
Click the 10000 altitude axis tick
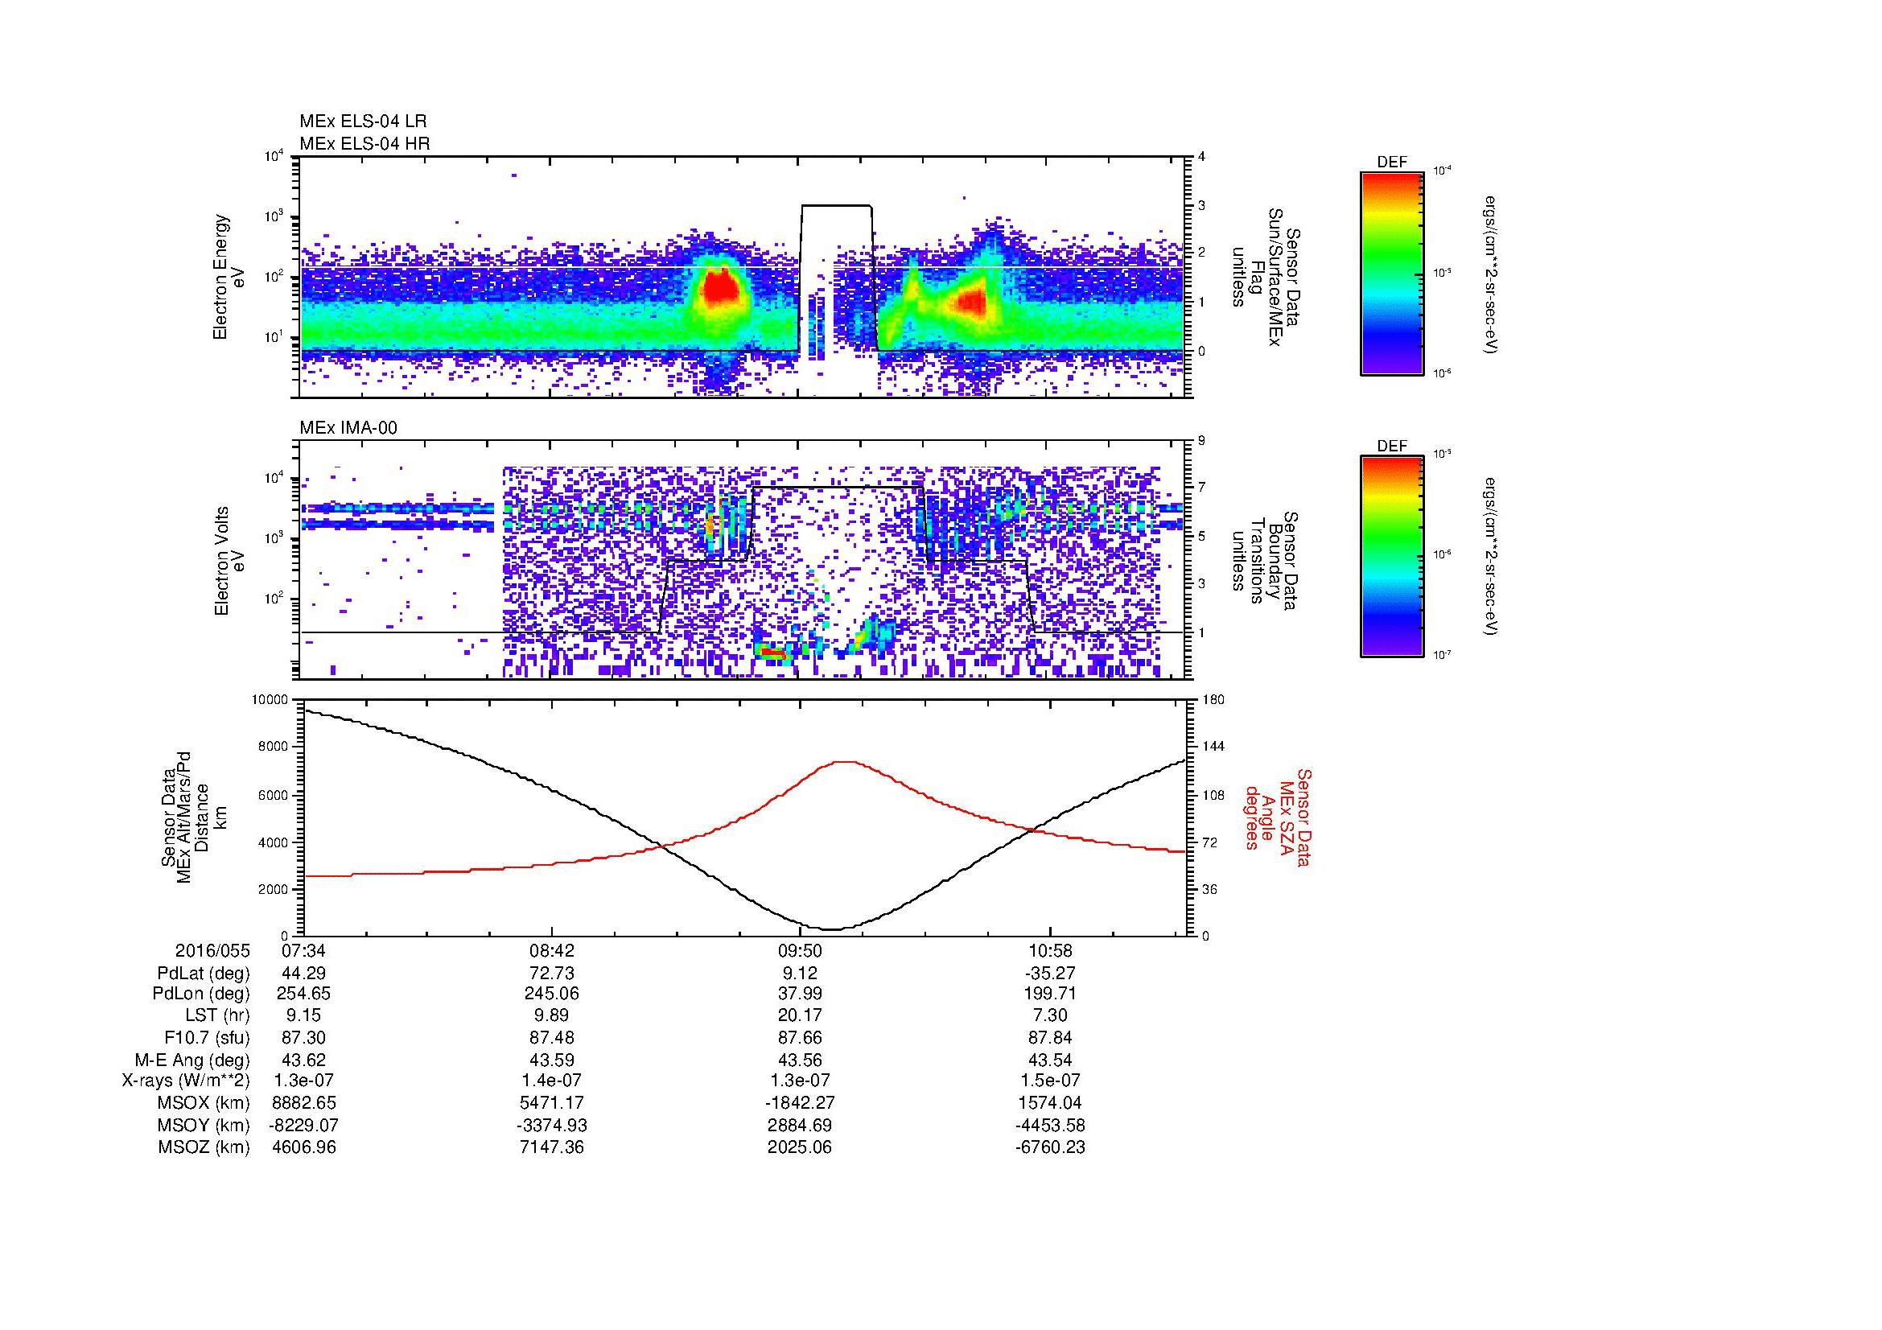point(270,700)
